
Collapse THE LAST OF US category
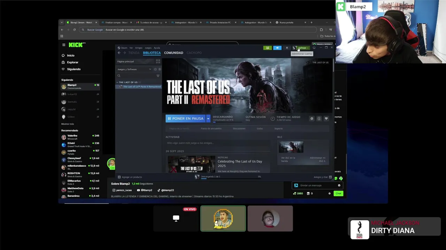[128, 82]
